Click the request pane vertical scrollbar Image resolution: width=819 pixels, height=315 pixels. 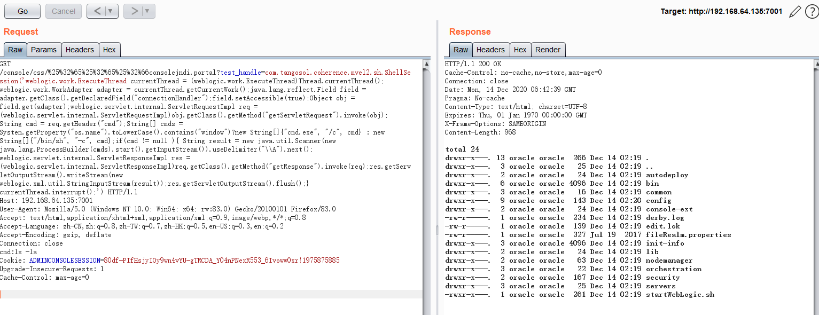click(x=426, y=187)
